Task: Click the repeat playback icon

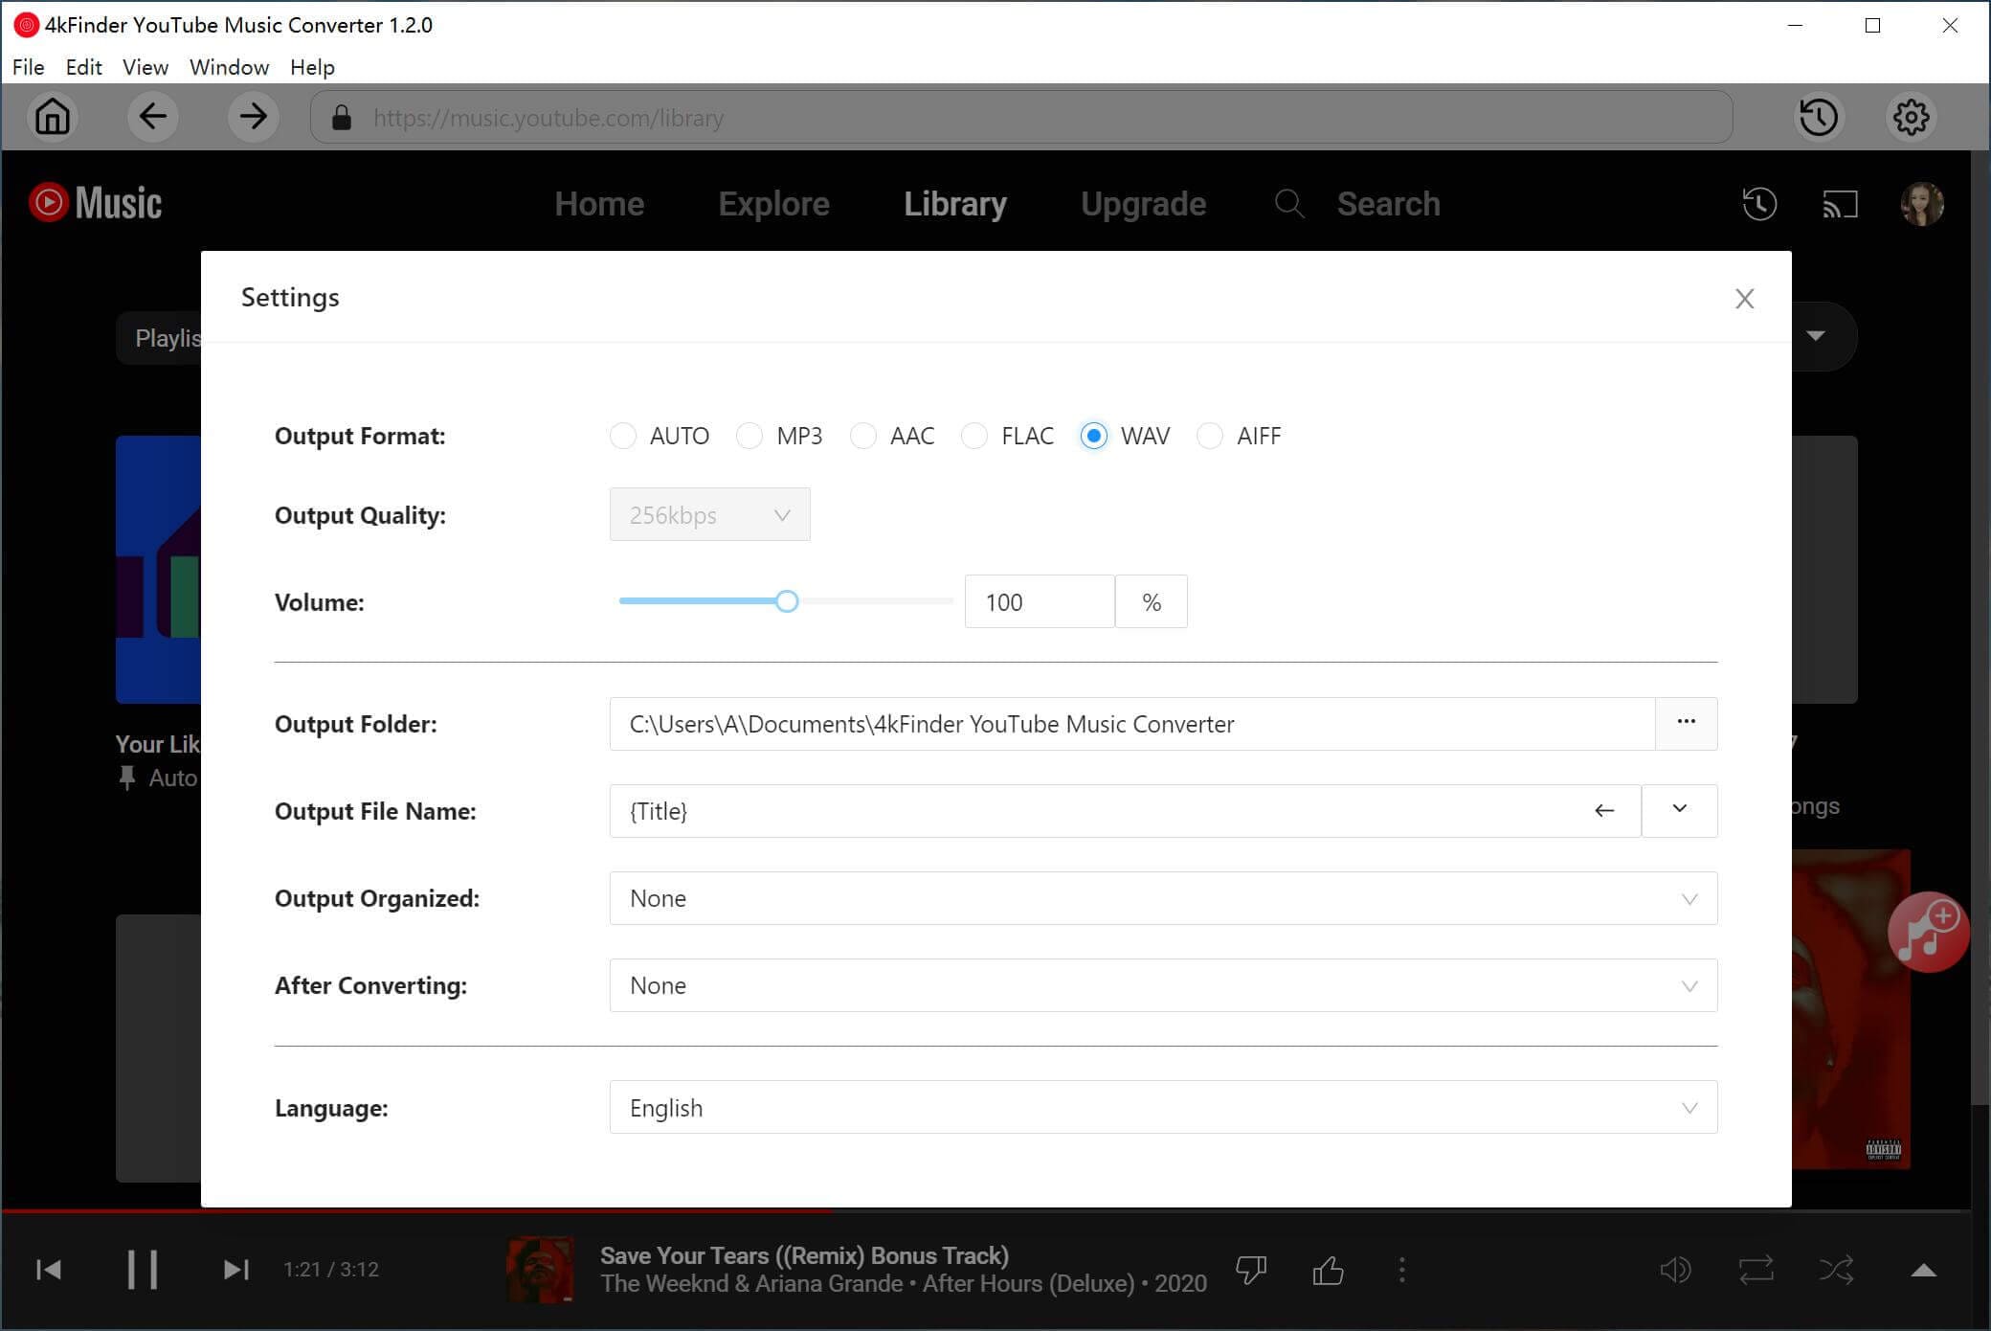Action: (x=1756, y=1270)
